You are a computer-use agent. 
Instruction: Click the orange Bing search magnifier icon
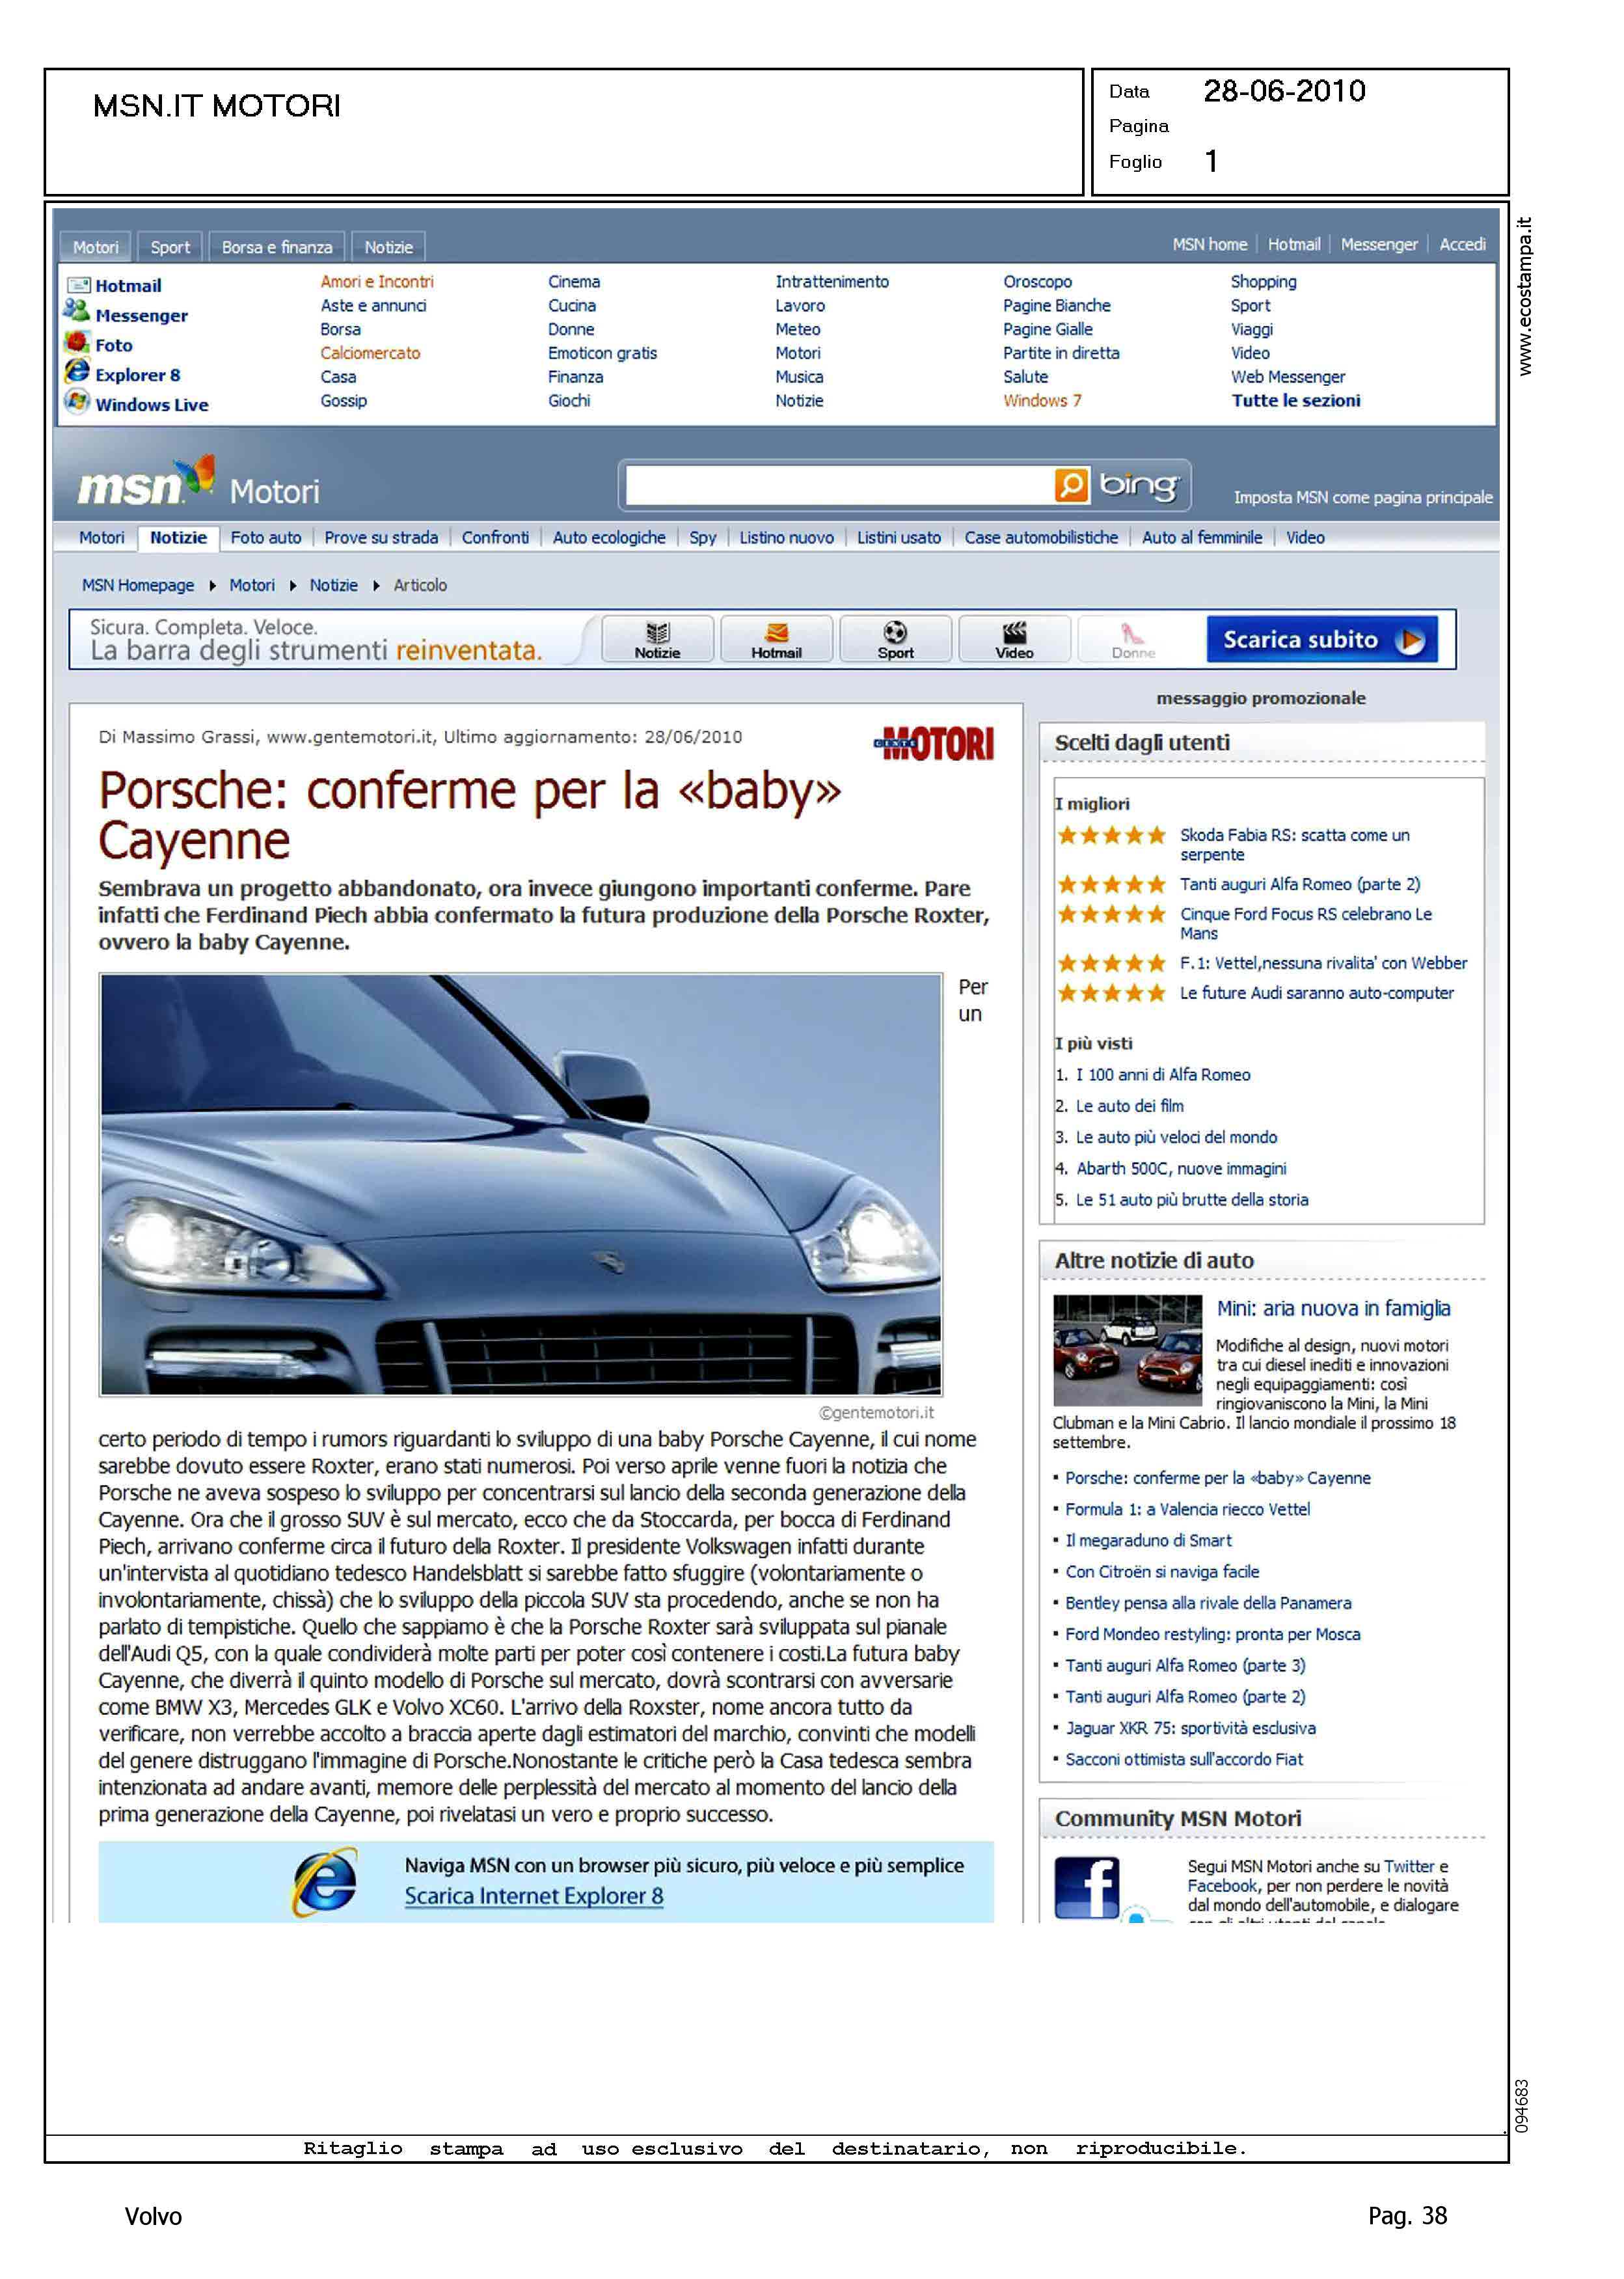(1071, 486)
